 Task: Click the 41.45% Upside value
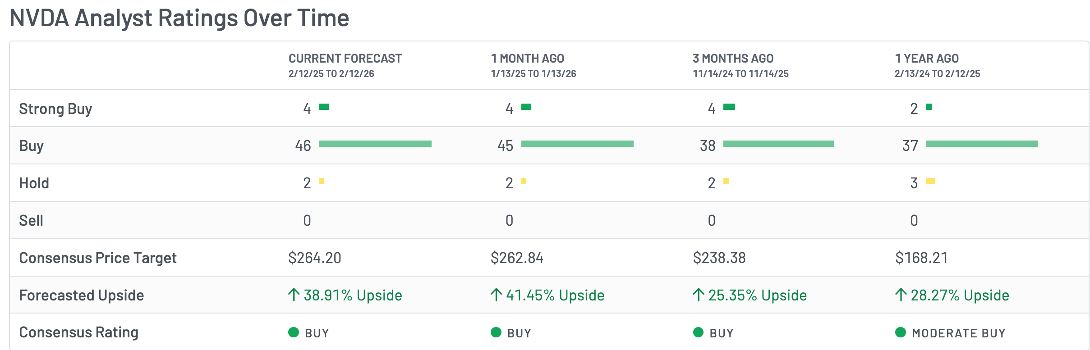pyautogui.click(x=555, y=295)
